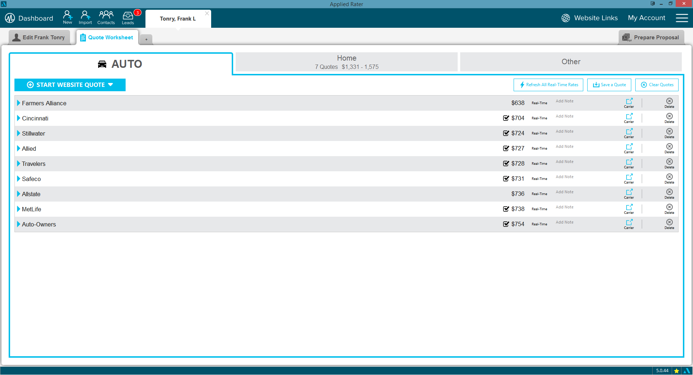Delete the MetLife quote
Screen dimensions: 693x375
[x=670, y=209]
